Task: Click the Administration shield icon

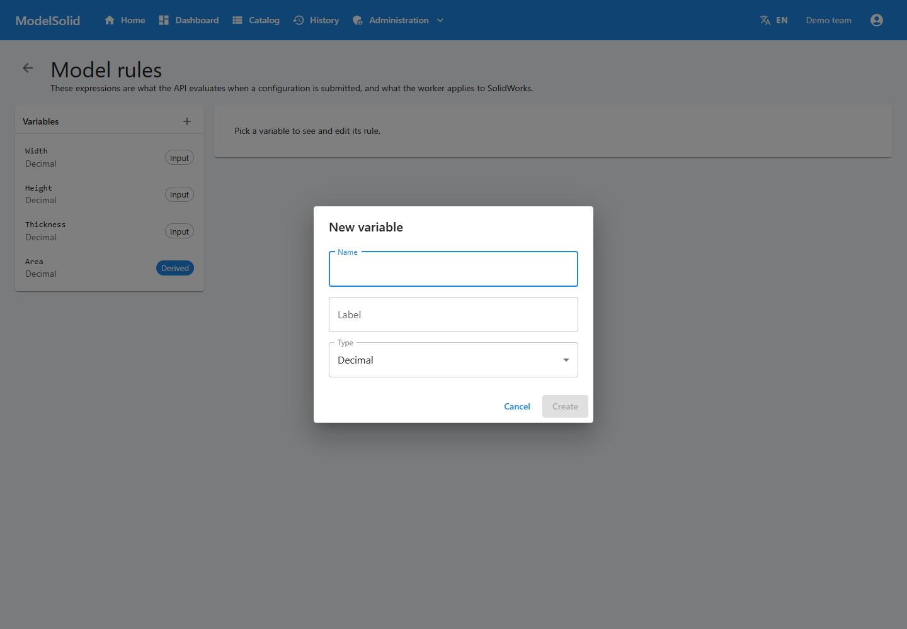Action: 358,20
